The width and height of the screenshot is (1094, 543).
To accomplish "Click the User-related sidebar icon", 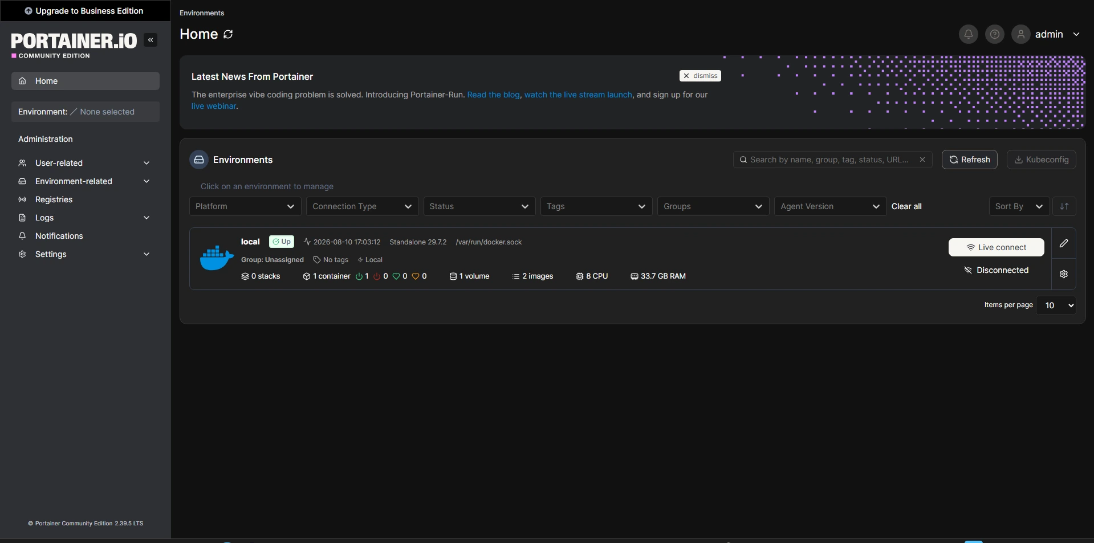I will (22, 163).
